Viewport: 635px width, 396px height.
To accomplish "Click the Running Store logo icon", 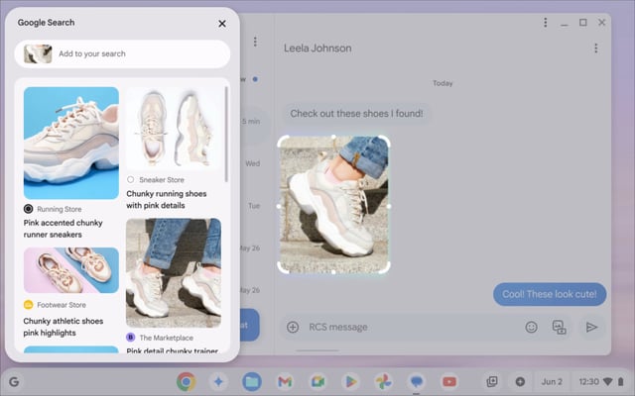I will click(29, 209).
